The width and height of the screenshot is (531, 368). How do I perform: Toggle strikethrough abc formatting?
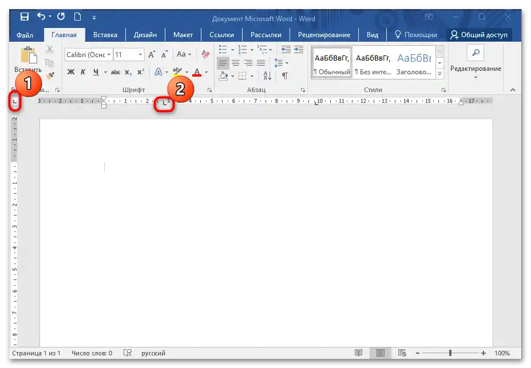point(116,72)
